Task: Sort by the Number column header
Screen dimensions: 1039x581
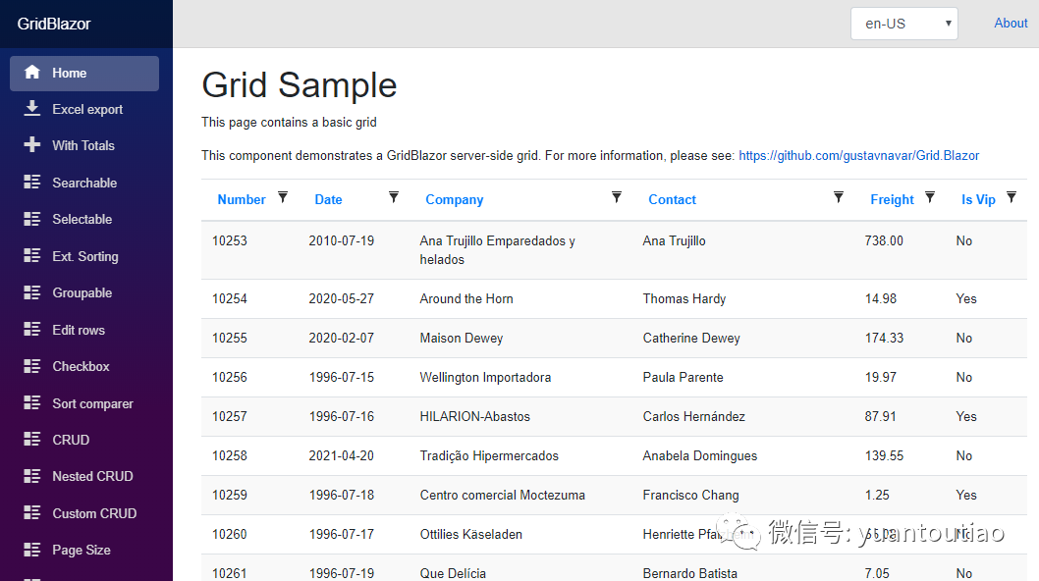Action: 242,199
